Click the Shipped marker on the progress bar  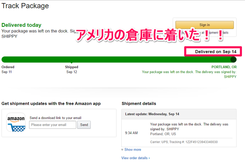click(x=72, y=63)
